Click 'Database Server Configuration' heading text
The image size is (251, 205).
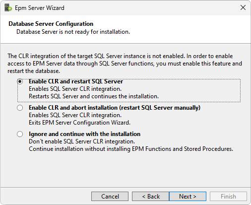[51, 24]
